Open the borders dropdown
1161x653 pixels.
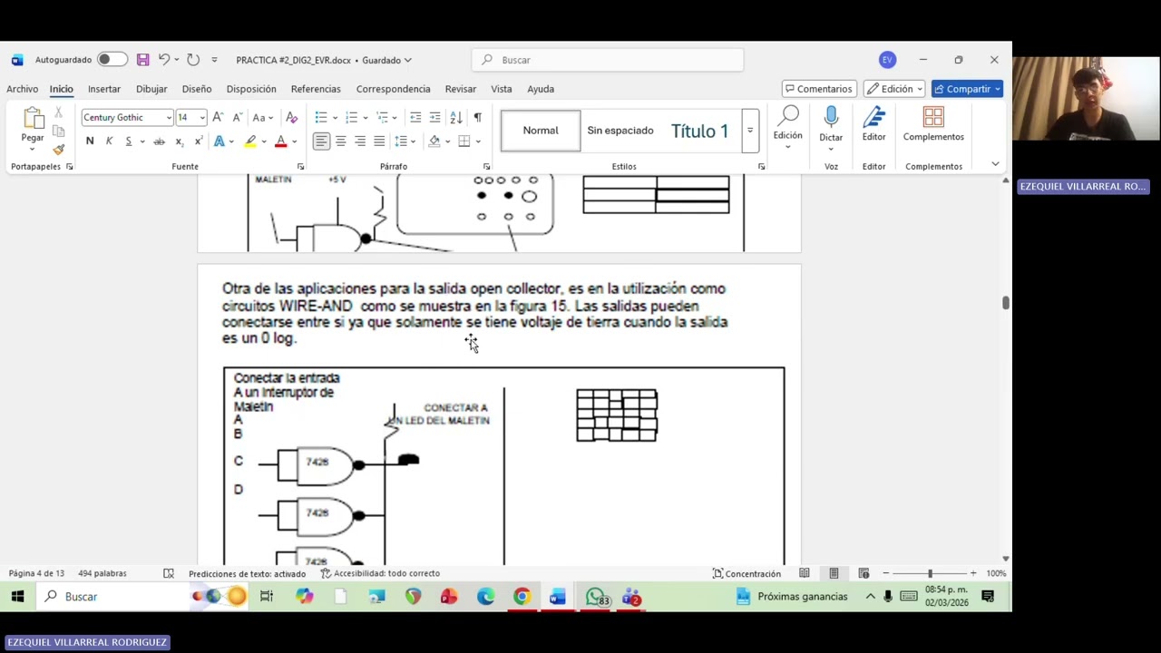click(x=478, y=141)
